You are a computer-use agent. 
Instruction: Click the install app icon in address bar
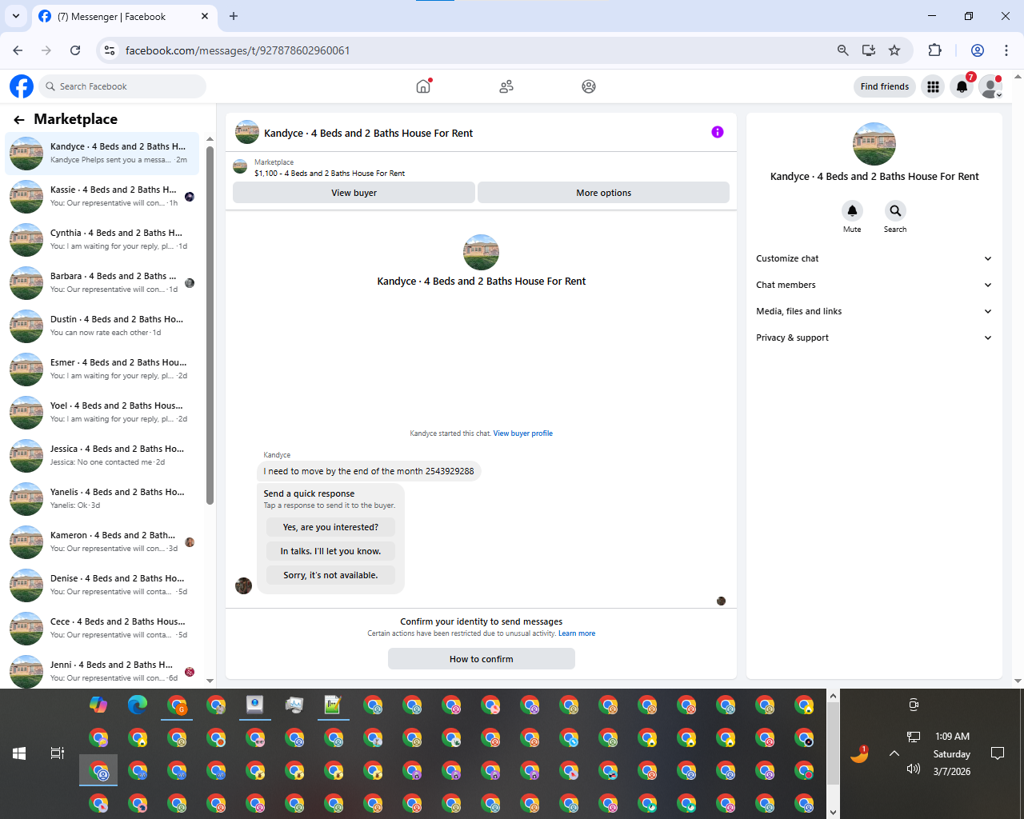point(869,50)
